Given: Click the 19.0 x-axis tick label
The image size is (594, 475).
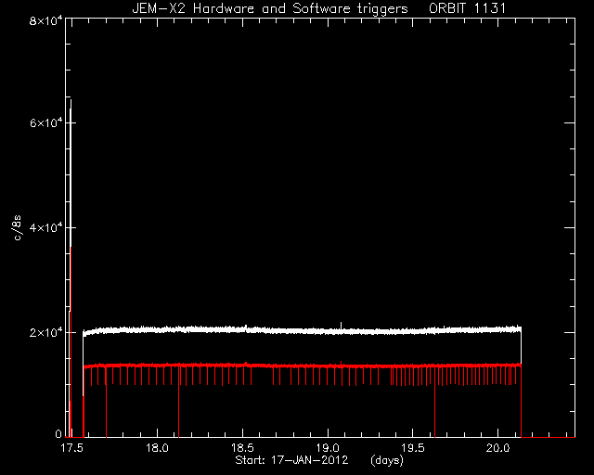Looking at the screenshot, I should coord(328,448).
